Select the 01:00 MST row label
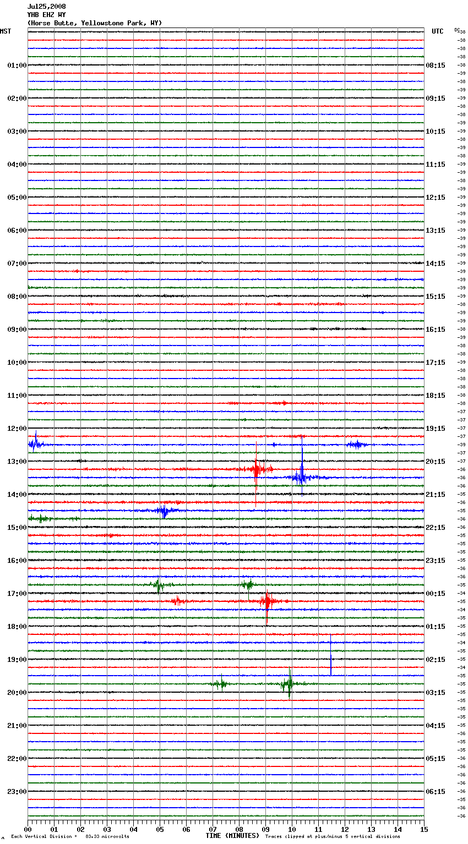The height and width of the screenshot is (844, 468). pos(17,65)
